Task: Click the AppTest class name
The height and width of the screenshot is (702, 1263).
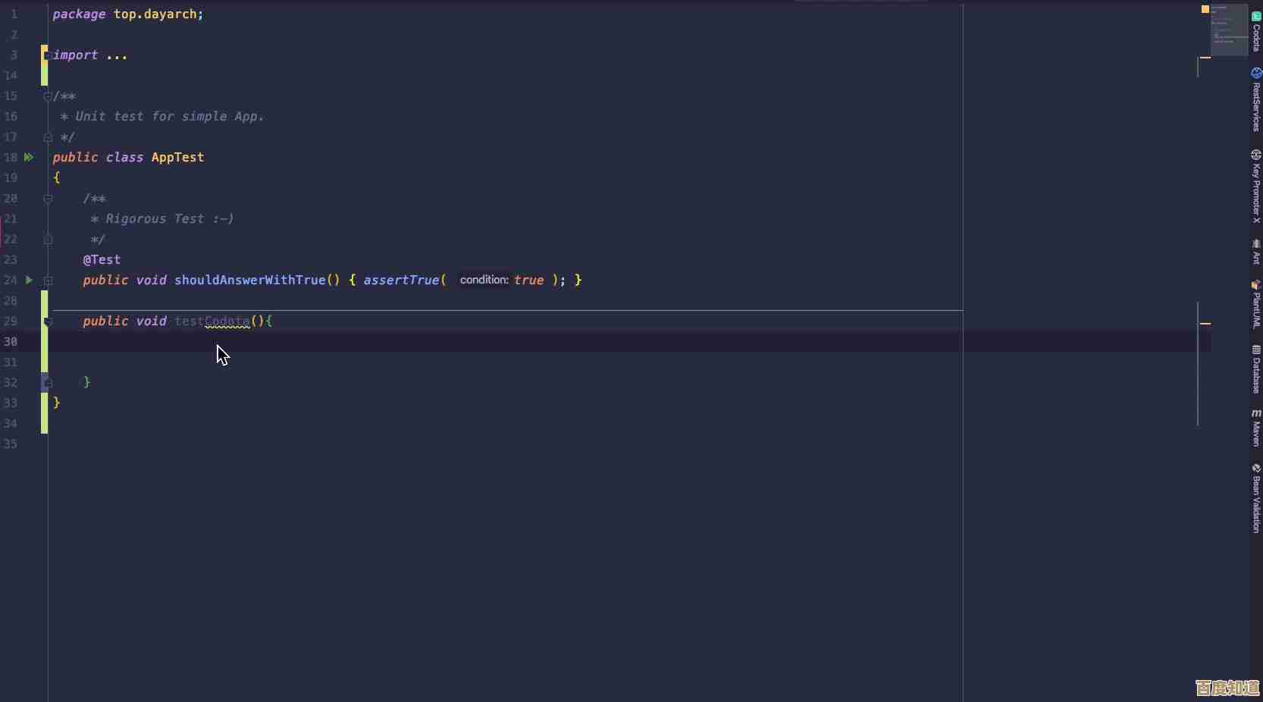Action: [177, 158]
